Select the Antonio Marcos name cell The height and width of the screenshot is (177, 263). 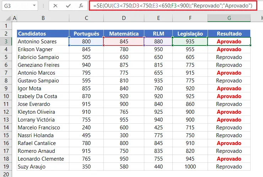coord(43,73)
